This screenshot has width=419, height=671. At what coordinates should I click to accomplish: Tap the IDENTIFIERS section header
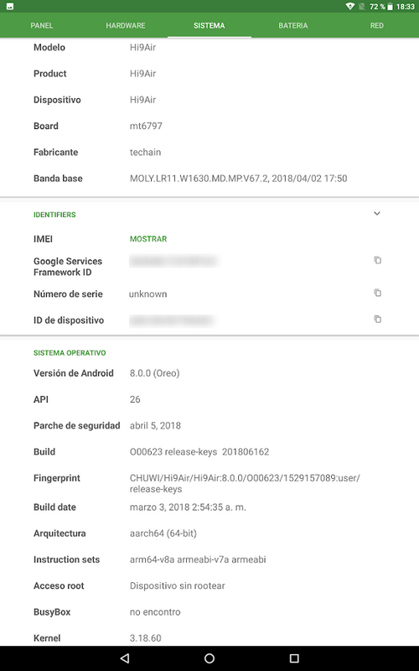point(54,215)
